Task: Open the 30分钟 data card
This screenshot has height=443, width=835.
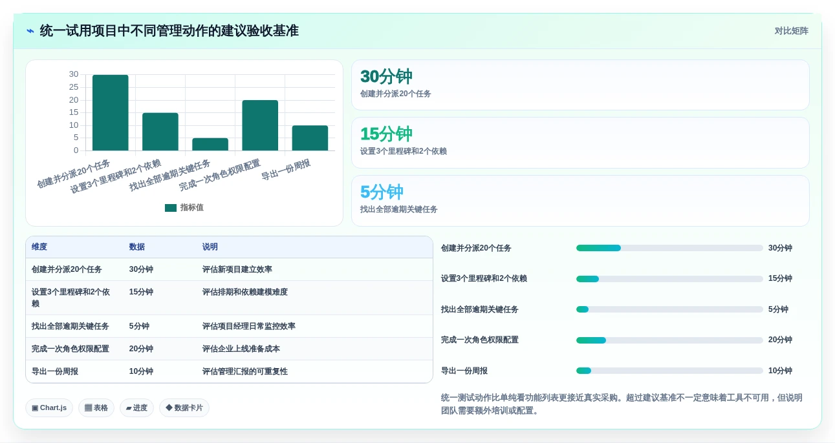Action: 580,85
